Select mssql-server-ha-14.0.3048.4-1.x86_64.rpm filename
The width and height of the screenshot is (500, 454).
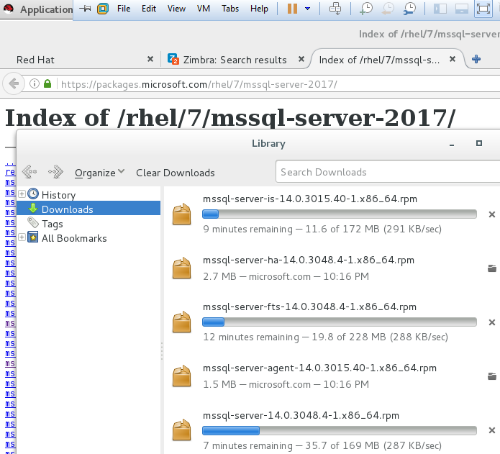(x=309, y=260)
